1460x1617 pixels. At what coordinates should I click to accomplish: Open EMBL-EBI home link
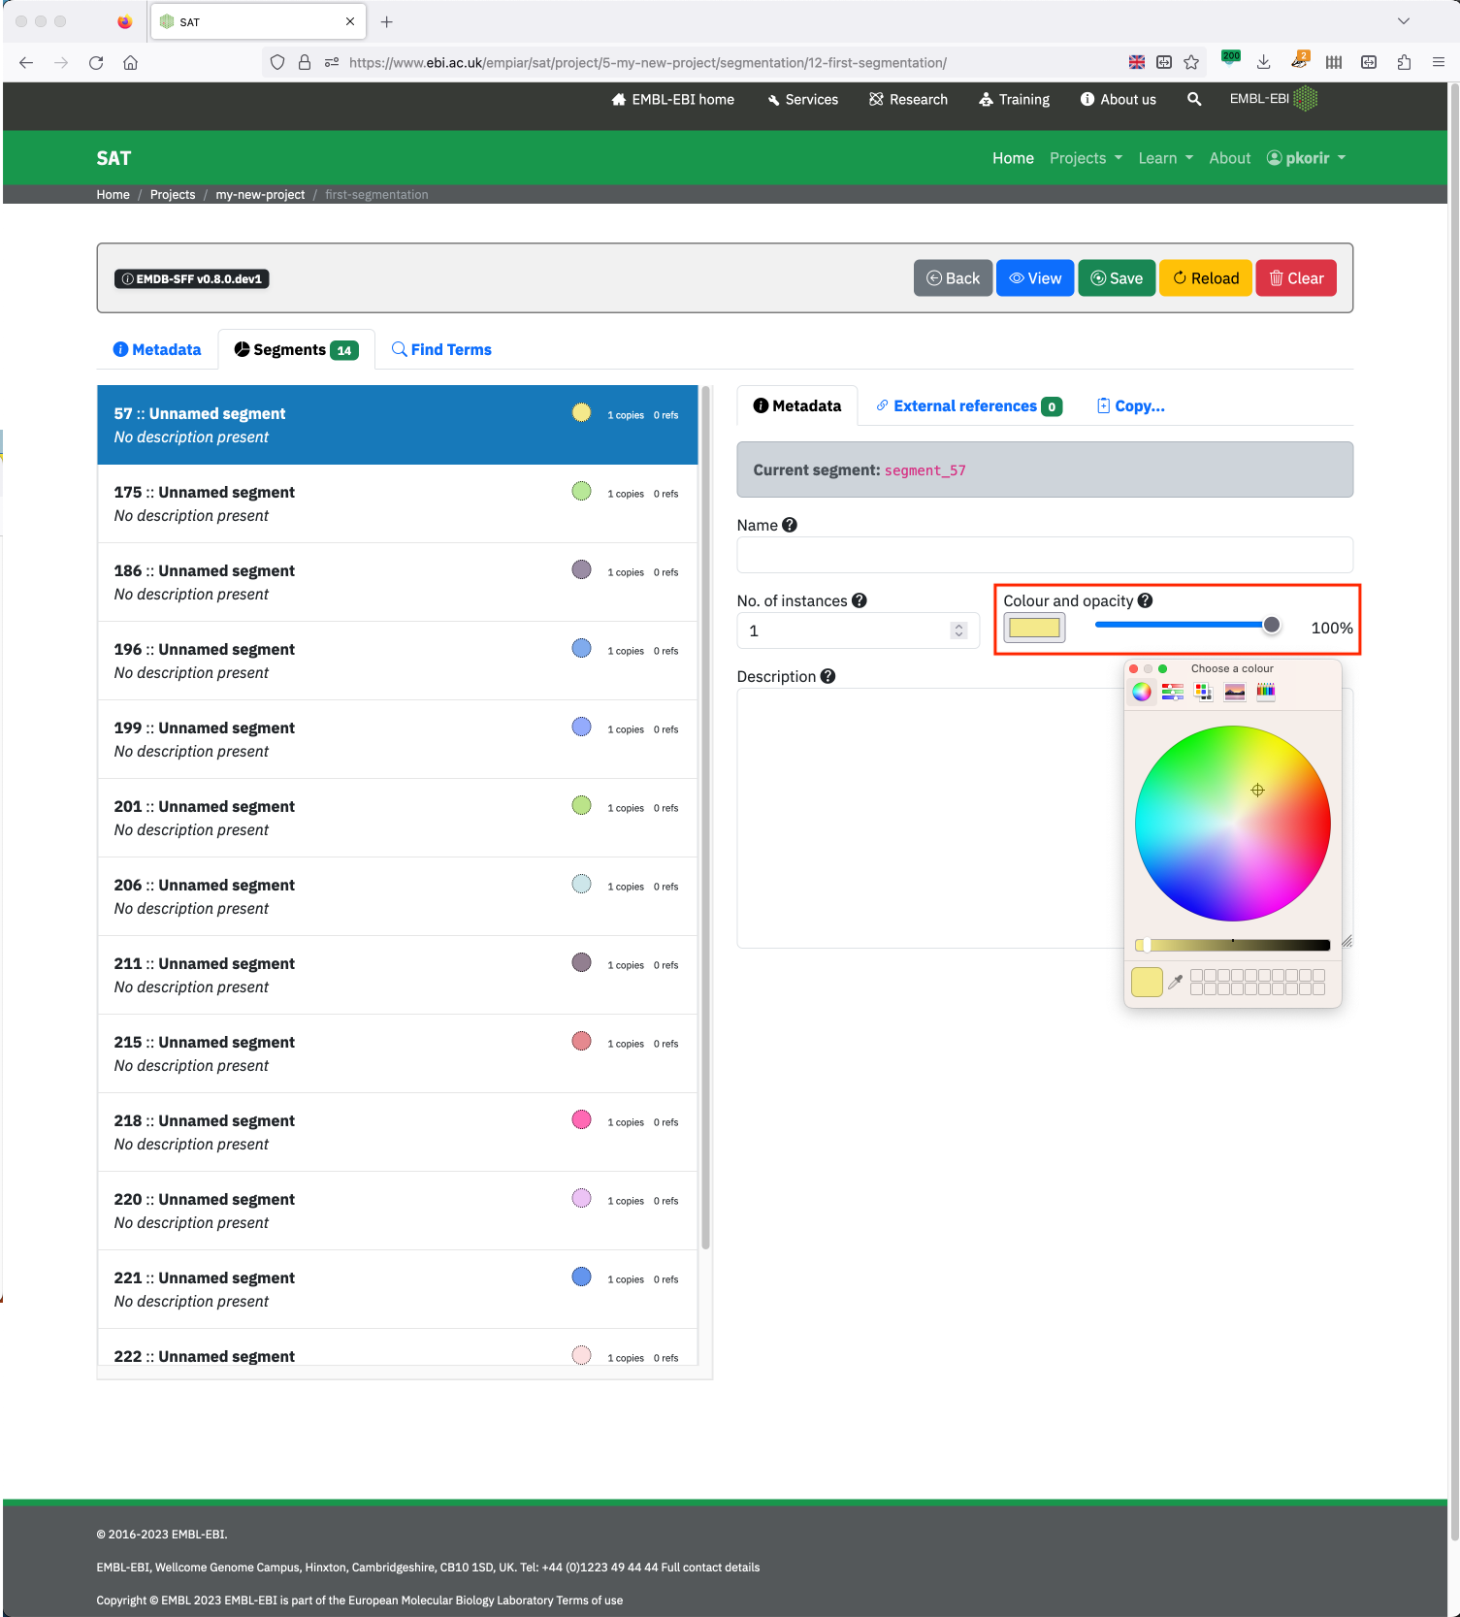point(672,99)
